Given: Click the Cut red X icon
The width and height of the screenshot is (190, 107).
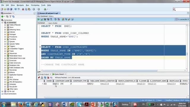Looking at the screenshot, I should pyautogui.click(x=23, y=9).
